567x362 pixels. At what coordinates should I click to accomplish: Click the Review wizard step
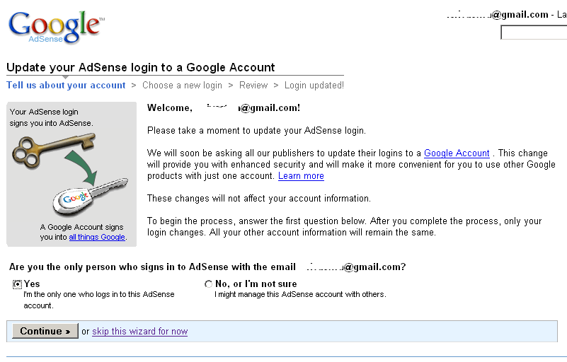253,86
